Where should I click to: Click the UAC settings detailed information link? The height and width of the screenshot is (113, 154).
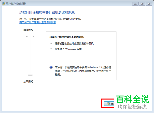[x=38, y=22]
